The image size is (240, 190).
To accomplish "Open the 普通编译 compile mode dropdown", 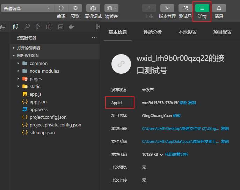I will point(28,8).
